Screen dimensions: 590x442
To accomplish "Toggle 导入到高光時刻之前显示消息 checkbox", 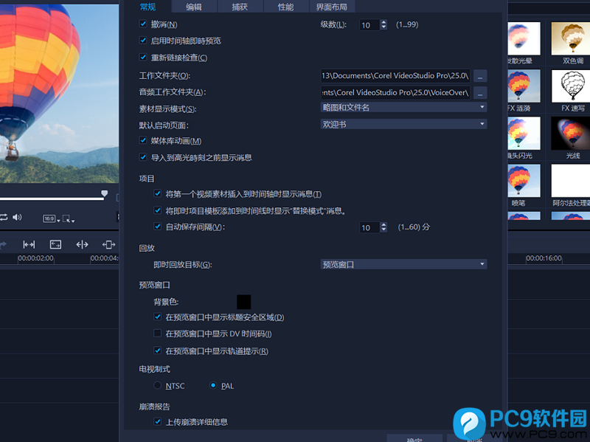I will click(x=143, y=157).
